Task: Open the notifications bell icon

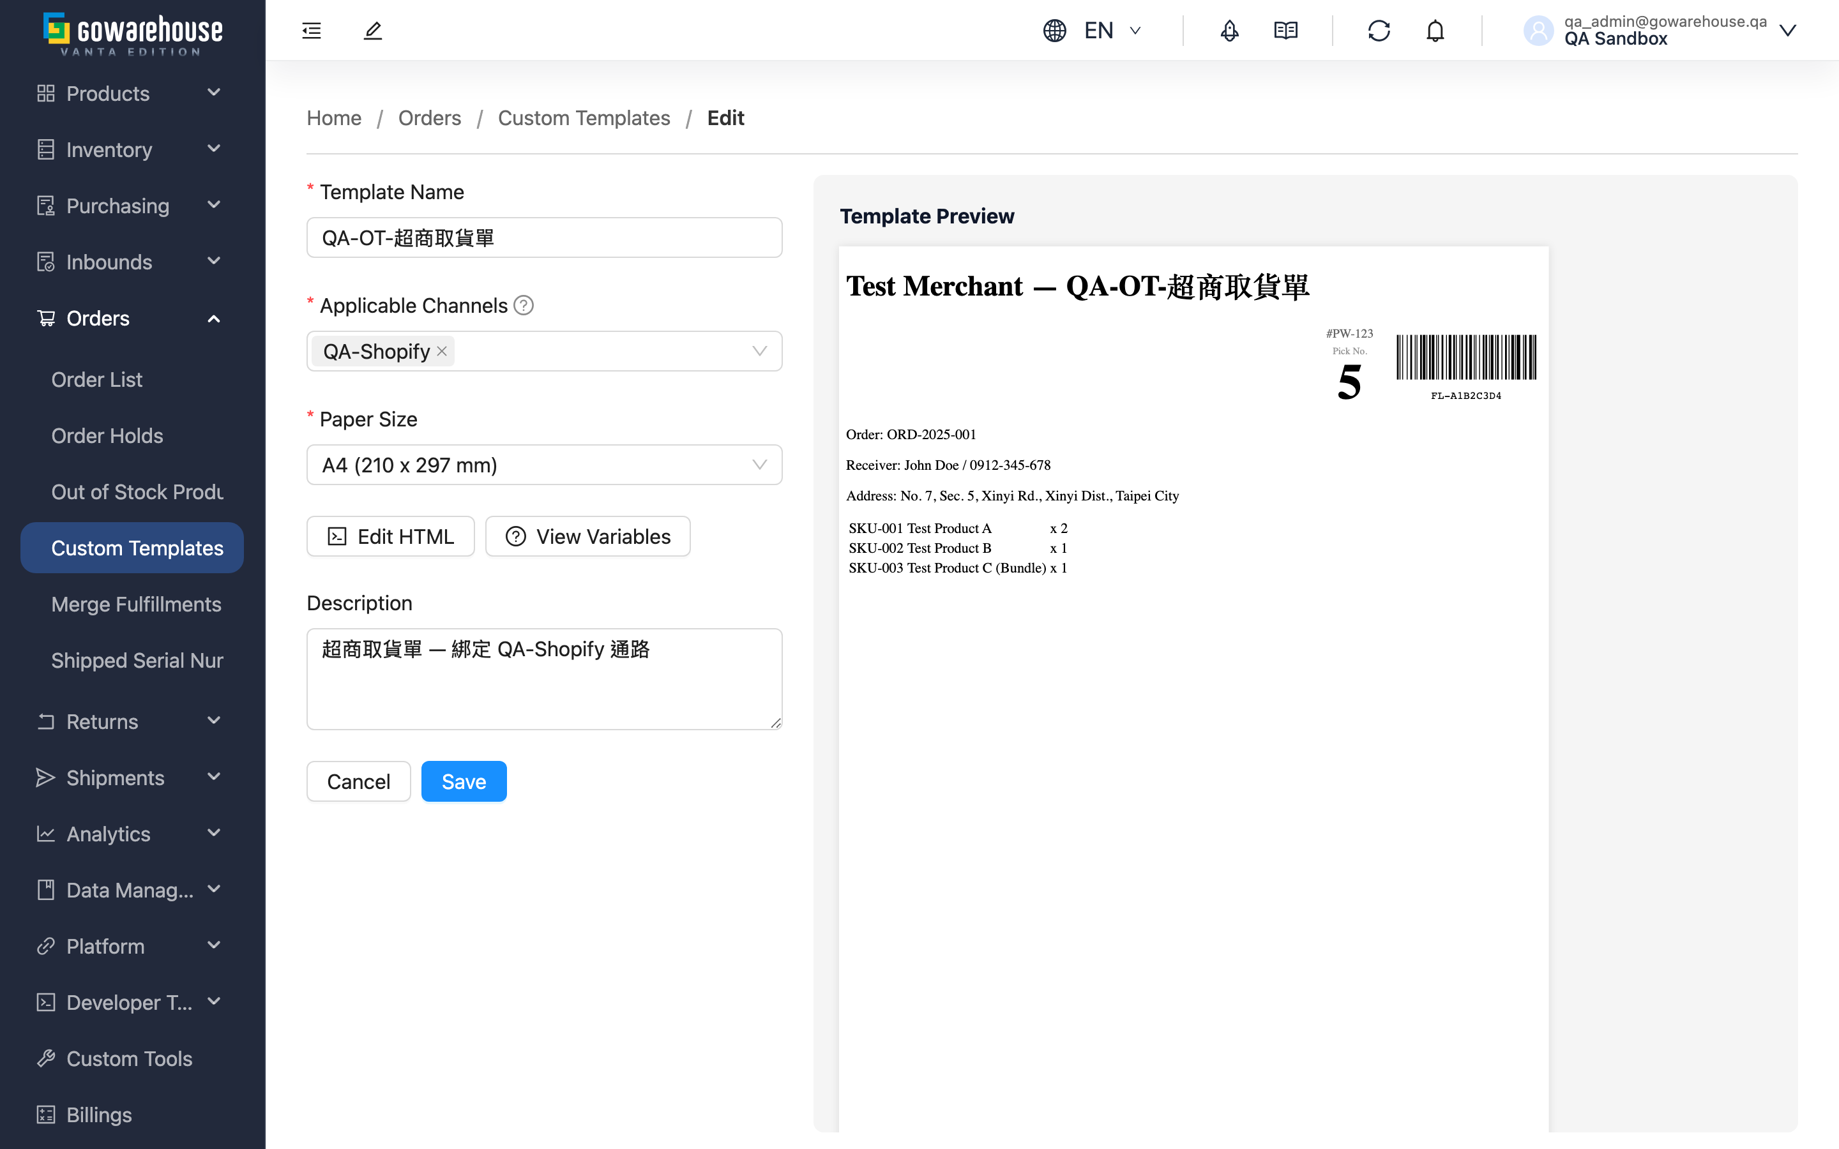Action: [1435, 31]
